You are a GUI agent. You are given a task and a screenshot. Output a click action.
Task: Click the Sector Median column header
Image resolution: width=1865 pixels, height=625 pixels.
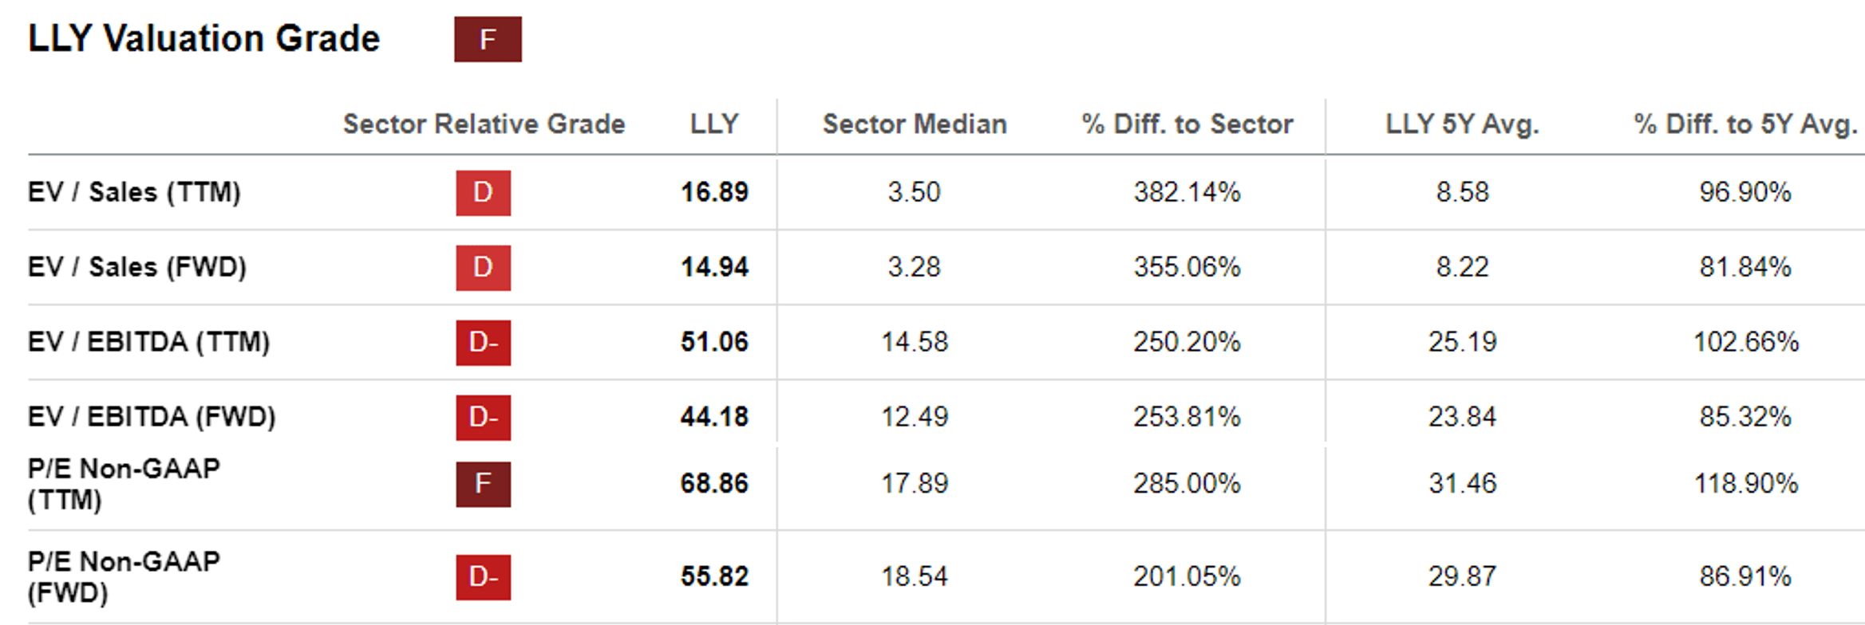(x=915, y=124)
